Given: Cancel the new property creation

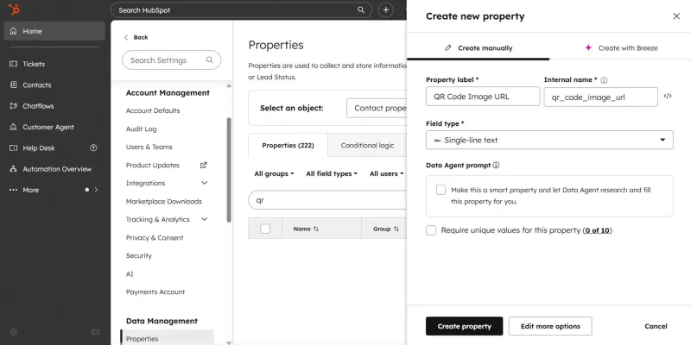Looking at the screenshot, I should click(656, 326).
